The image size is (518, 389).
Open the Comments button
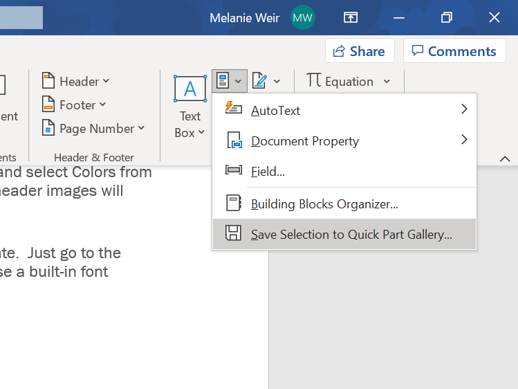pyautogui.click(x=454, y=51)
